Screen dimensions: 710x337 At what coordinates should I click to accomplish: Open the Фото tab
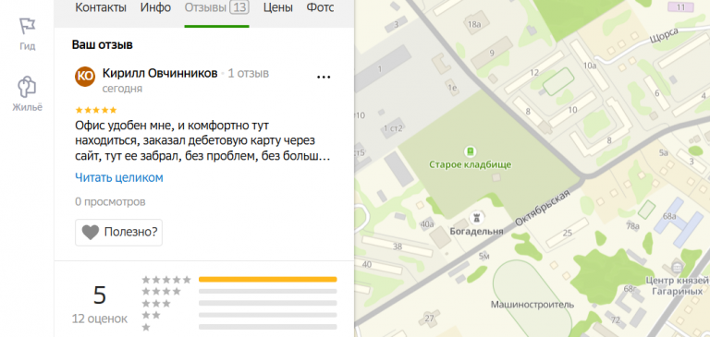point(320,7)
